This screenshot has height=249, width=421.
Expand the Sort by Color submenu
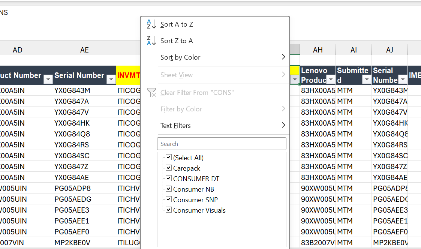[223, 57]
